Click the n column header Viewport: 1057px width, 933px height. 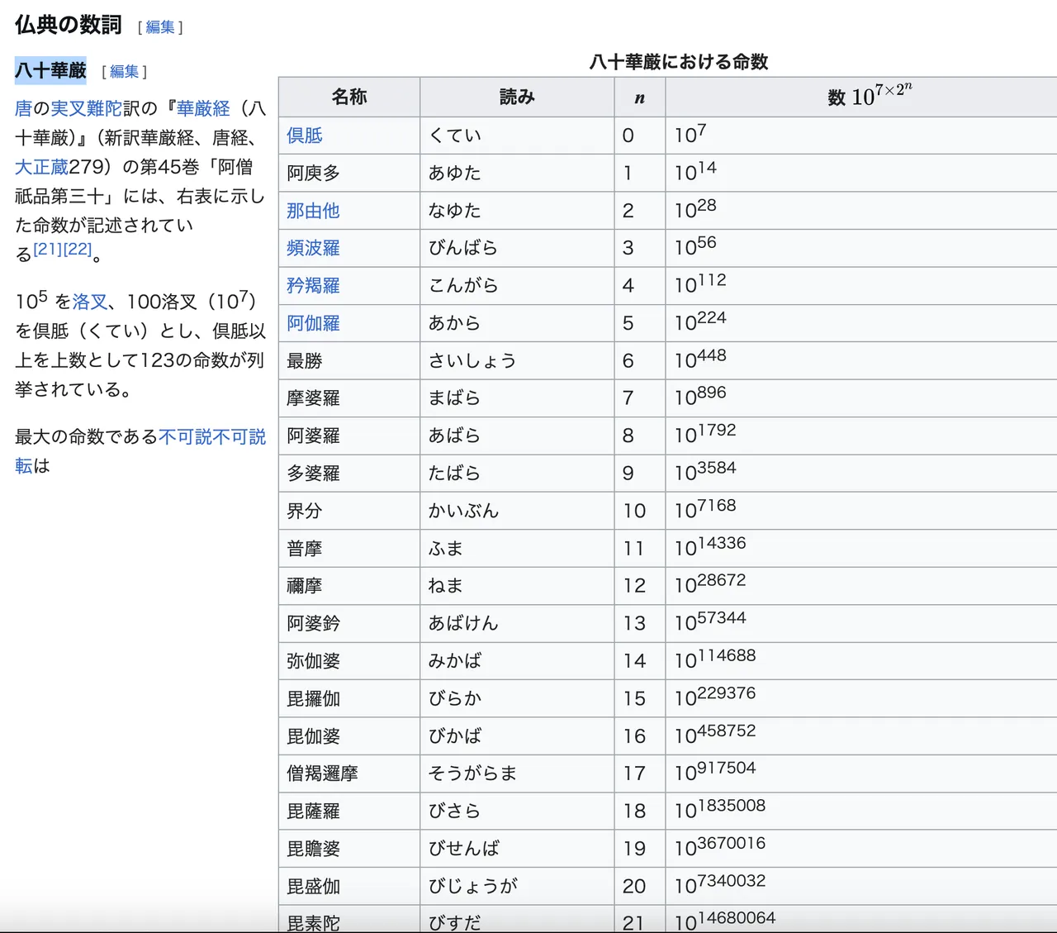tap(639, 98)
